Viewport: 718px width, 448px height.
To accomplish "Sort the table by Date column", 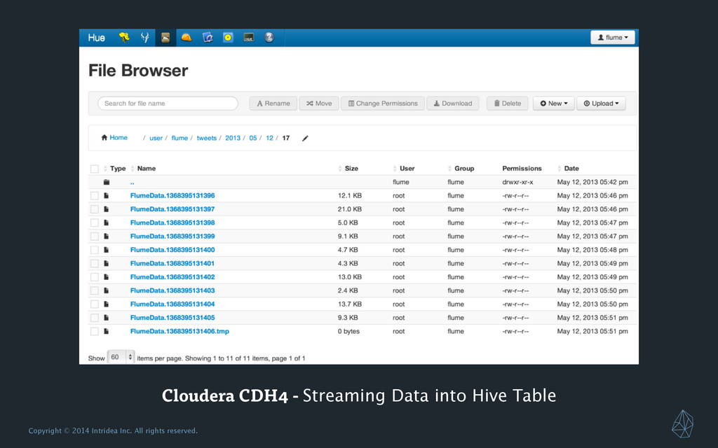I will pos(571,168).
